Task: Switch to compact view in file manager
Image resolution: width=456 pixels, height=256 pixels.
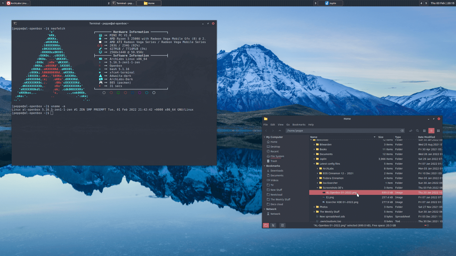Action: point(438,131)
